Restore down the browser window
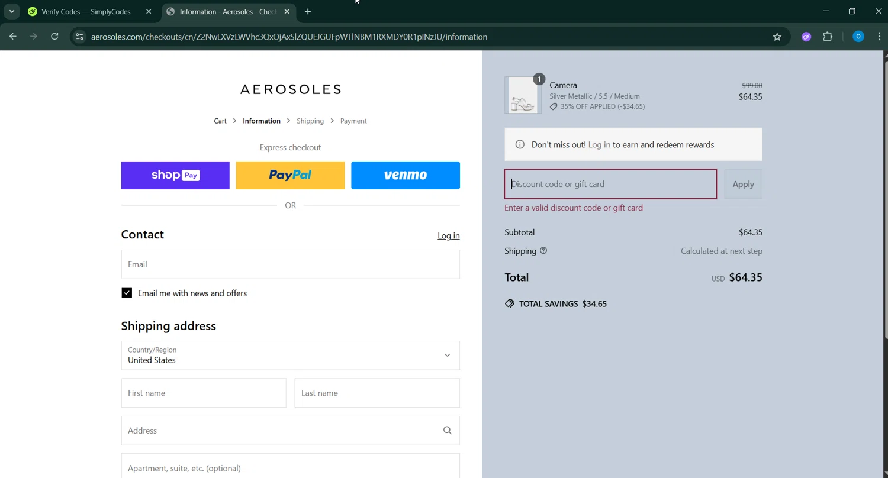This screenshot has width=888, height=478. (x=852, y=11)
